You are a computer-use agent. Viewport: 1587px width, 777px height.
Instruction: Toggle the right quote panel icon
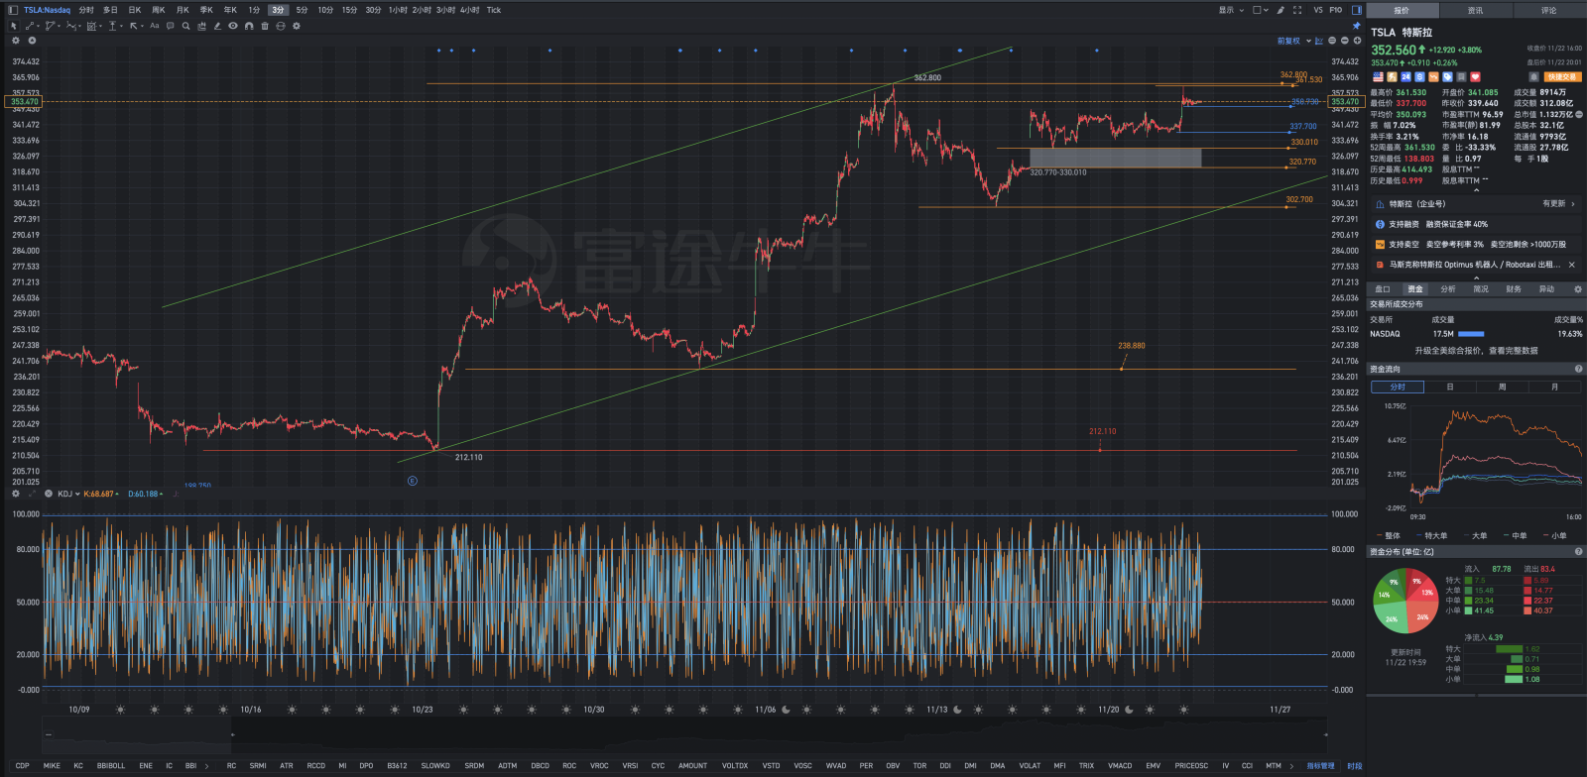coord(1356,10)
